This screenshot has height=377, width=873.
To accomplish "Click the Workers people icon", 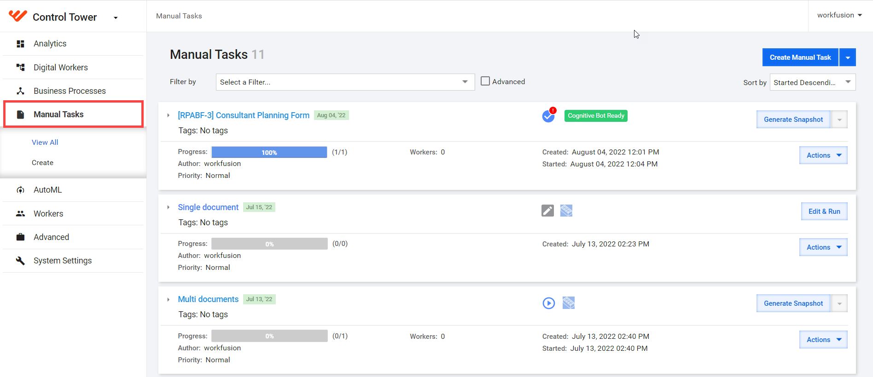I will pyautogui.click(x=20, y=214).
